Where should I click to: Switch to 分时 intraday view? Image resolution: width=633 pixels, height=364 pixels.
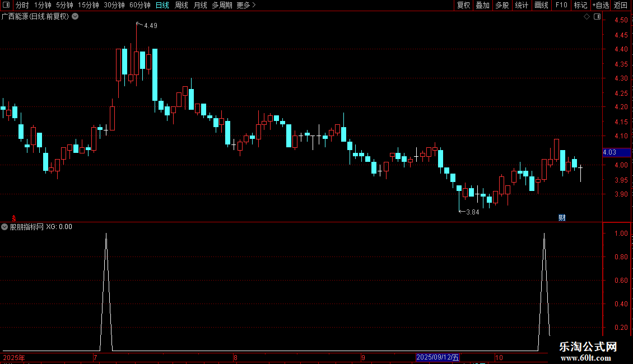[22, 5]
